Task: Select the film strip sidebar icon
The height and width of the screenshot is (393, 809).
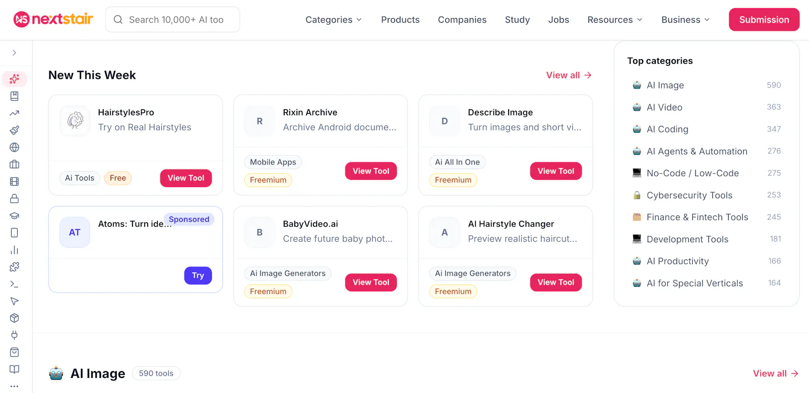Action: [15, 182]
